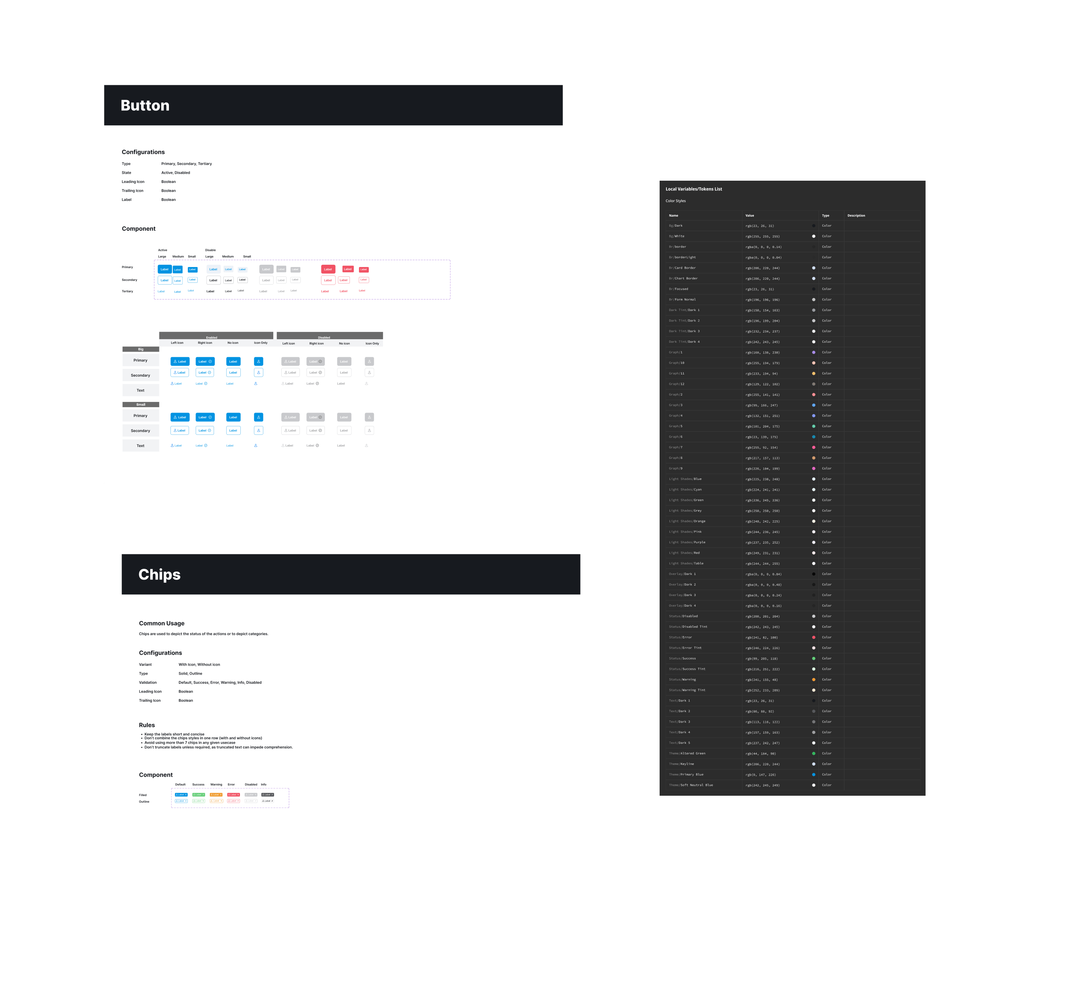Click the Big Primary disabled icon-only user button
1067x981 pixels.
pos(370,361)
